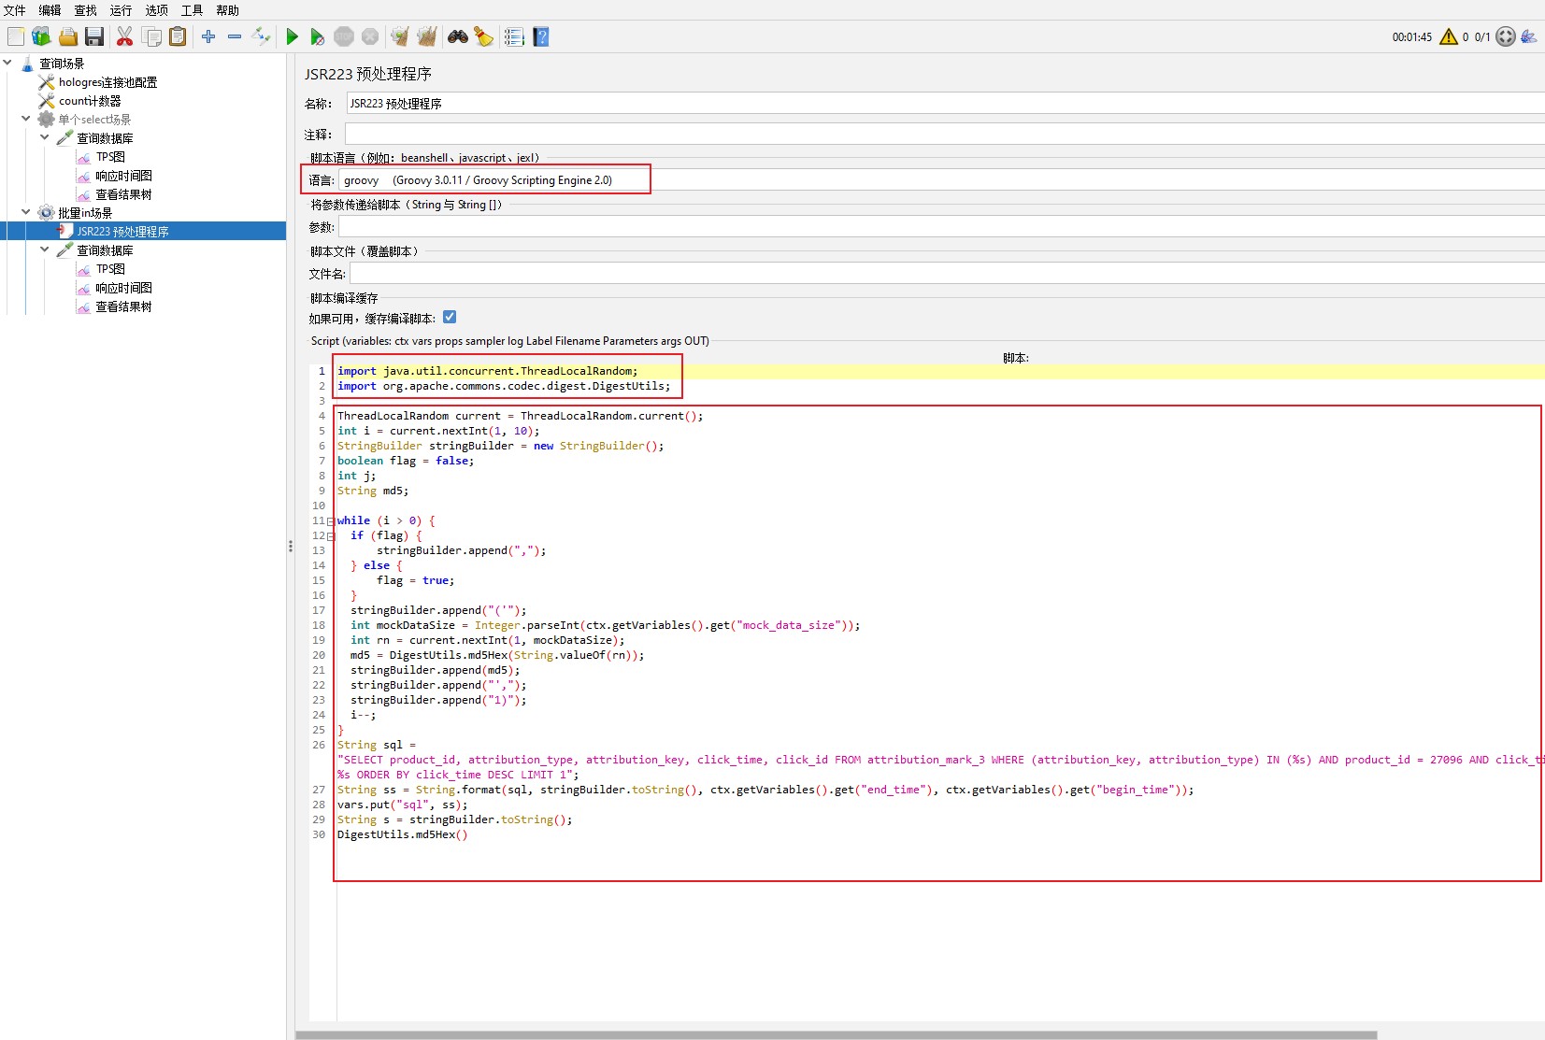Click the Paste clipboard icon

(178, 36)
